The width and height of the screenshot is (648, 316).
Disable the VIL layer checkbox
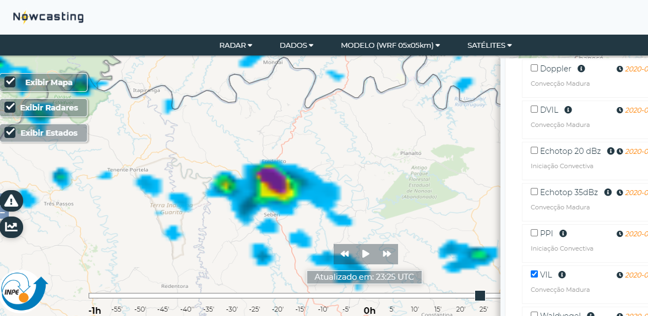[x=534, y=274]
